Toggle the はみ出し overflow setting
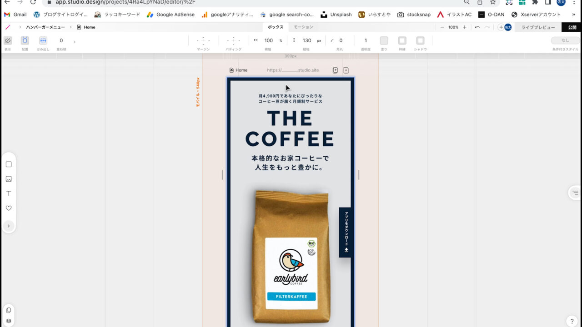Image resolution: width=582 pixels, height=327 pixels. (43, 40)
